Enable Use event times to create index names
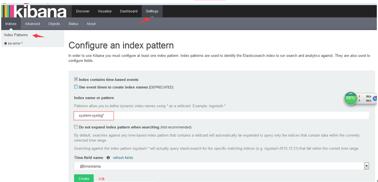This screenshot has height=182, width=378. [x=76, y=87]
